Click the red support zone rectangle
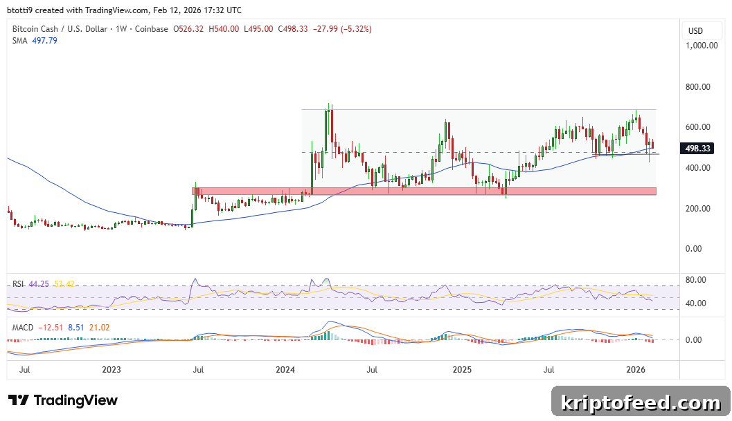The height and width of the screenshot is (421, 732). pyautogui.click(x=424, y=191)
